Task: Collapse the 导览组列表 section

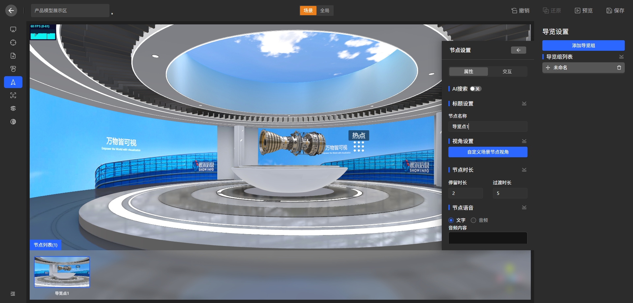Action: pos(621,57)
